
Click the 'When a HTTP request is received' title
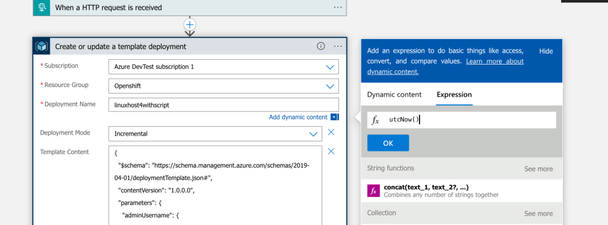pyautogui.click(x=109, y=7)
